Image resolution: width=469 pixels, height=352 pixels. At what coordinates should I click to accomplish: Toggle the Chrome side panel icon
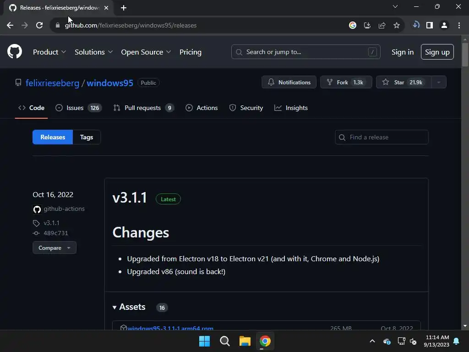[x=430, y=26]
